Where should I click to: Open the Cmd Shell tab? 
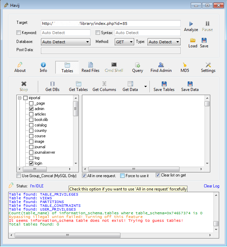click(114, 67)
